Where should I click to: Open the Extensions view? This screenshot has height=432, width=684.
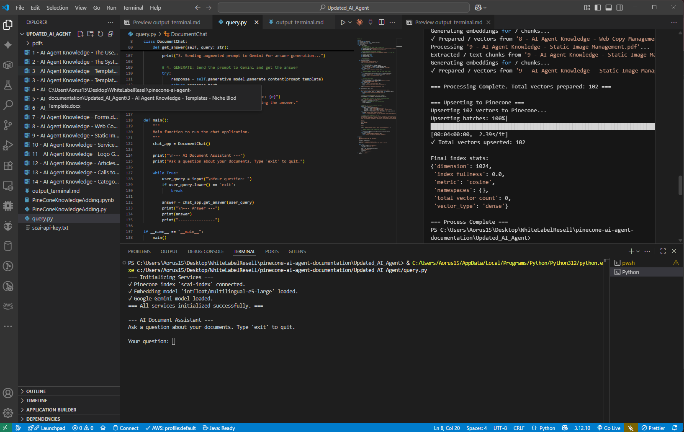coord(8,166)
